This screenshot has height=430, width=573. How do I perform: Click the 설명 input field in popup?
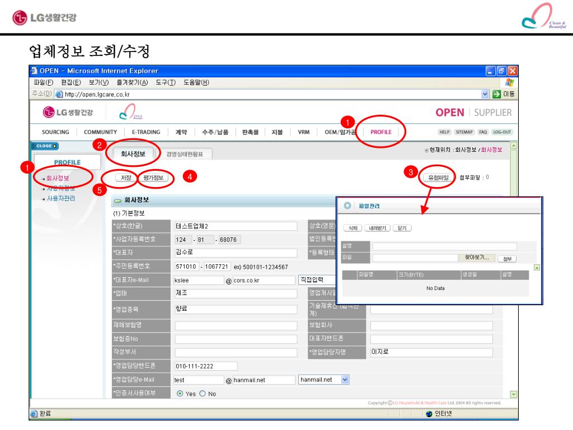[445, 246]
